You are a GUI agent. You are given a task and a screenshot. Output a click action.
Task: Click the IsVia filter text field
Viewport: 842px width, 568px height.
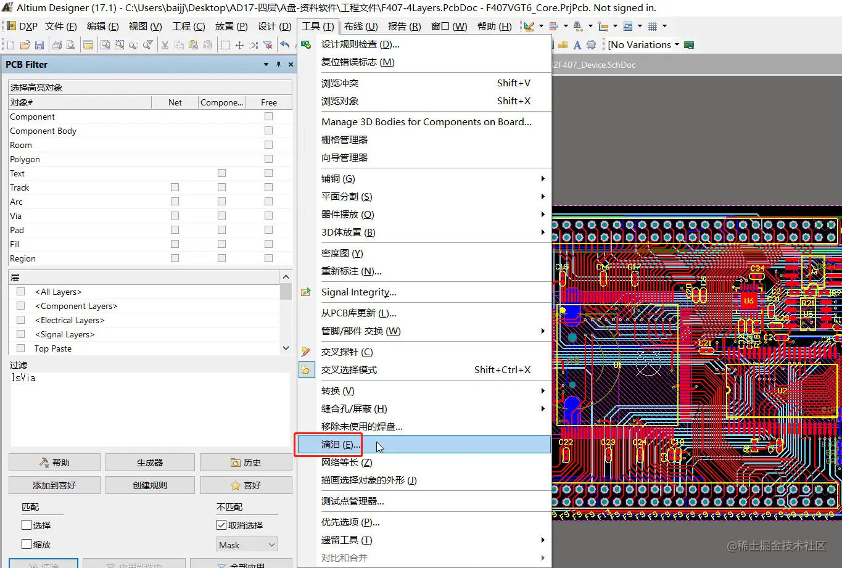150,409
